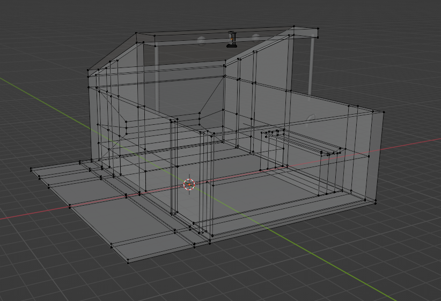441x301 pixels.
Task: Select the rightmost top vertex of the roof
Action: (x=318, y=28)
